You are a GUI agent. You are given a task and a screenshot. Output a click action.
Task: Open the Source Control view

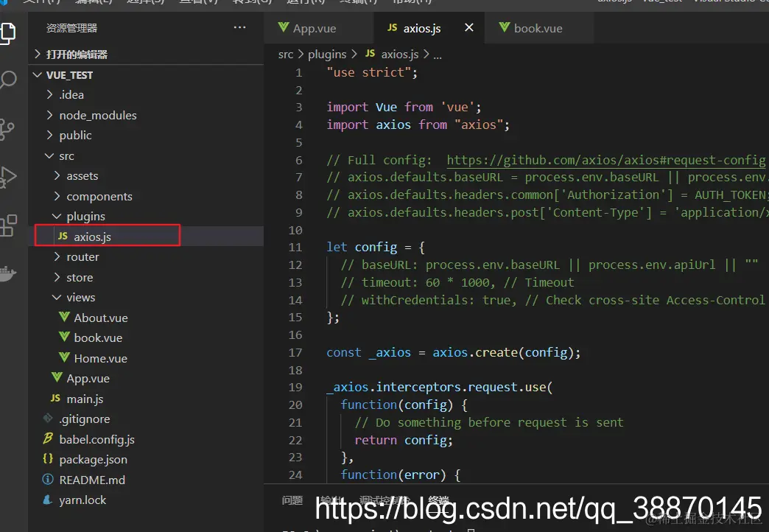pyautogui.click(x=7, y=130)
